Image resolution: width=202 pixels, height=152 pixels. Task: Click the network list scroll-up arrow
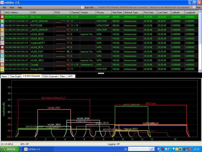[x=200, y=12]
